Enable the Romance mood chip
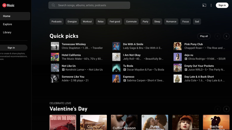The image size is (232, 130). (x=171, y=21)
